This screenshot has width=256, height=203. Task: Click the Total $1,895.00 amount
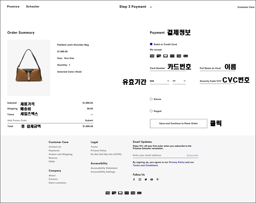click(88, 126)
